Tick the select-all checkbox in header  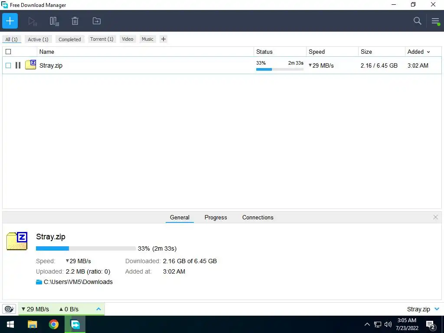point(8,52)
